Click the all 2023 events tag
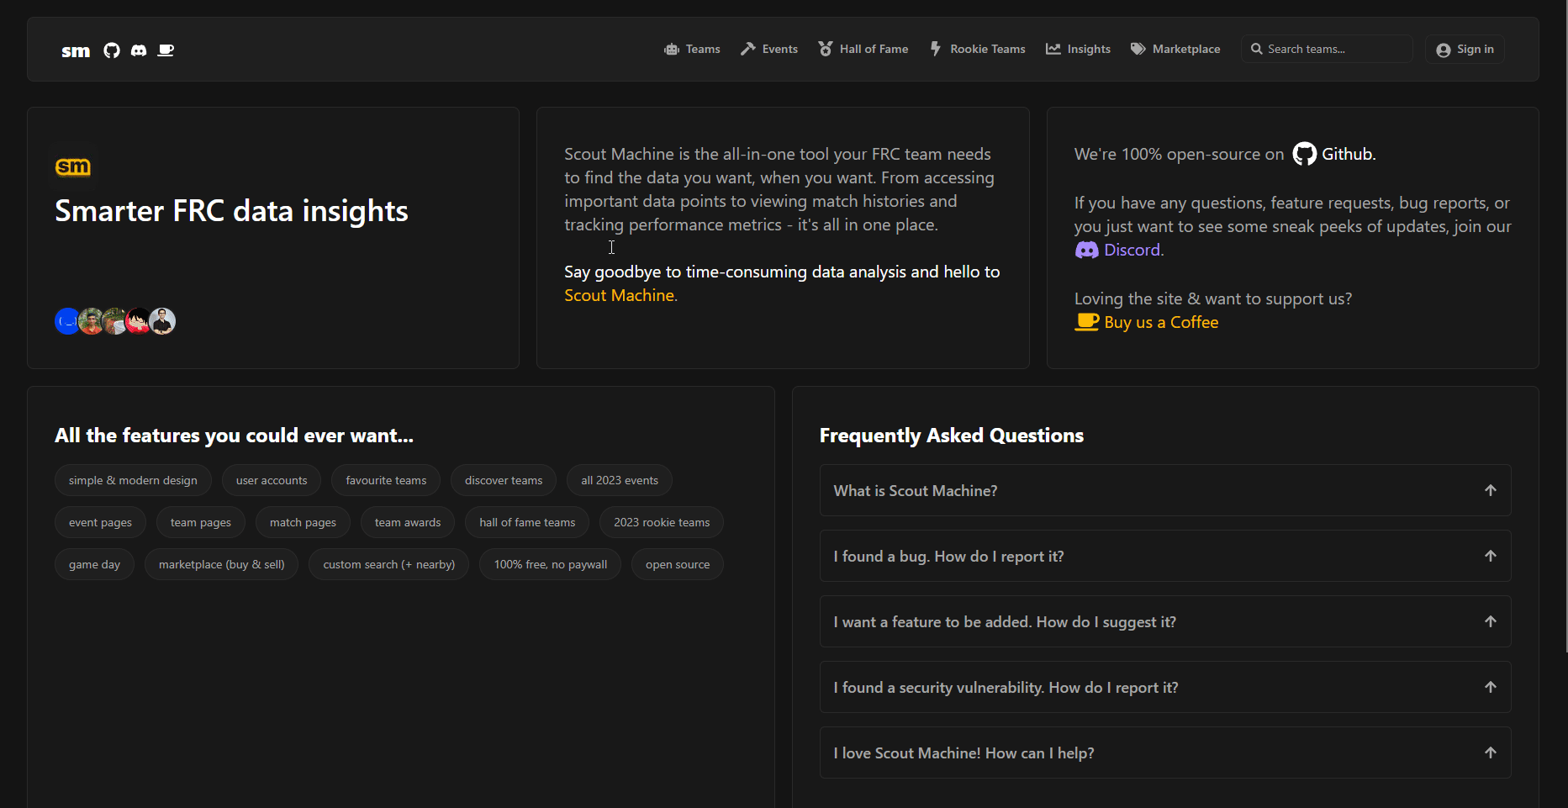This screenshot has width=1568, height=808. pos(620,480)
